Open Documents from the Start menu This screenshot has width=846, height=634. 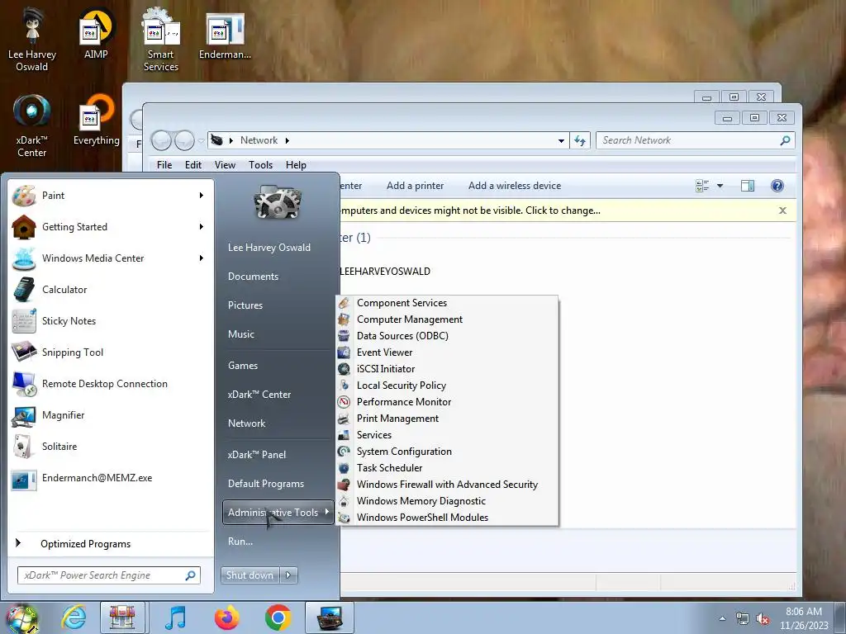click(253, 277)
